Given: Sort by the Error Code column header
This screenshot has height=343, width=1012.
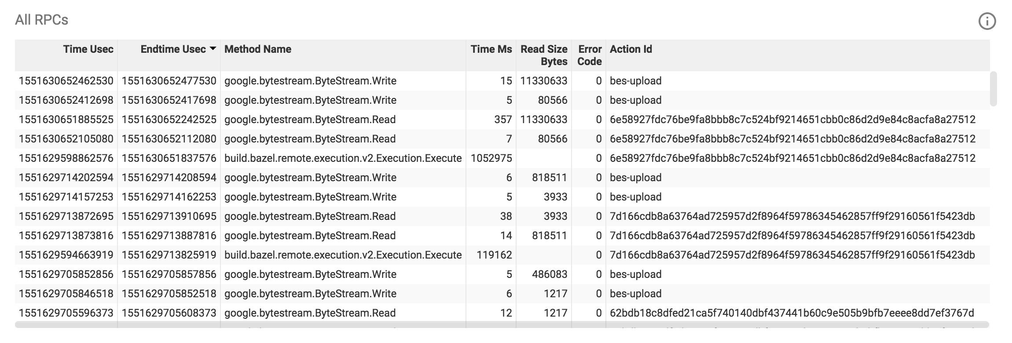Looking at the screenshot, I should click(x=589, y=55).
